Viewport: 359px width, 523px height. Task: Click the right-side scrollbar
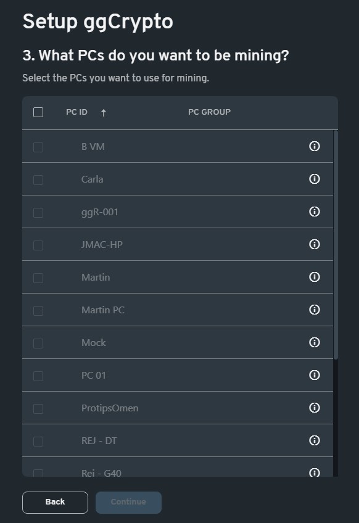(x=335, y=247)
